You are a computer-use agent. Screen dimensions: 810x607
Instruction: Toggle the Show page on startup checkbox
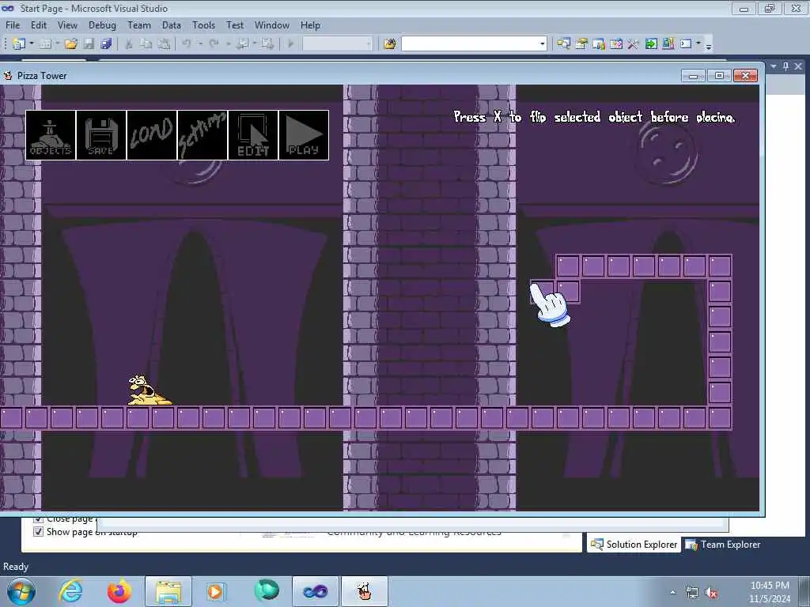[x=38, y=532]
